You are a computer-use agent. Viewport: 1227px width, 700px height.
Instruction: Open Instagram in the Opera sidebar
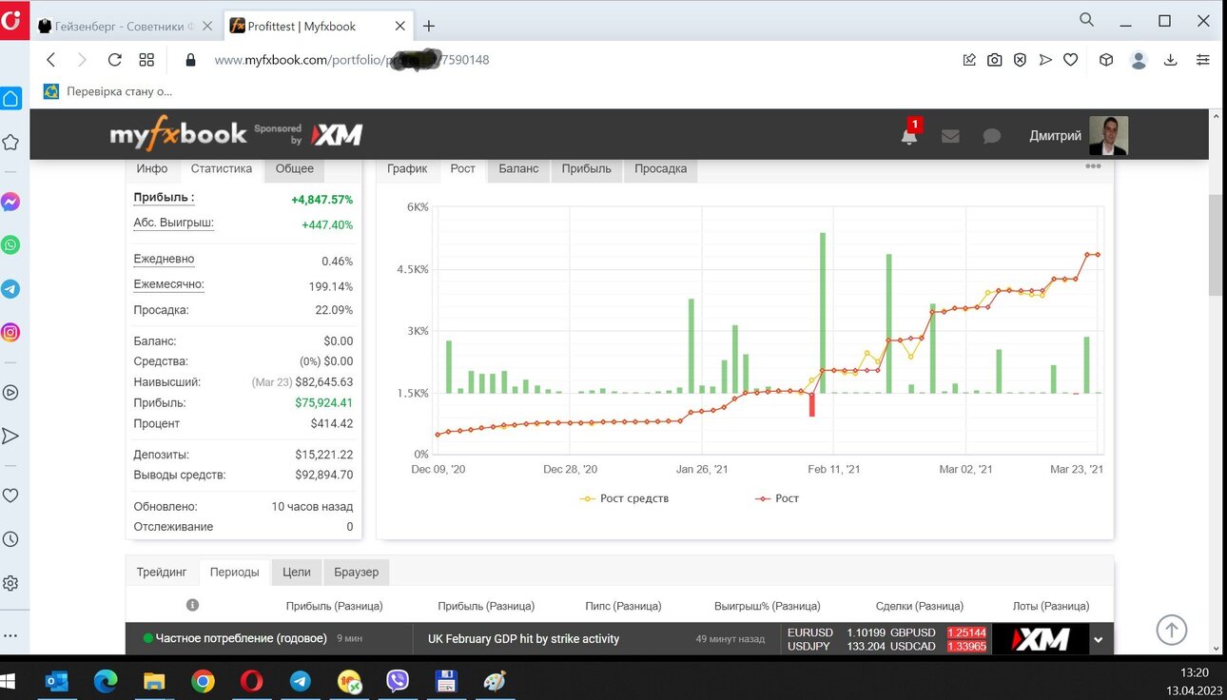pos(10,333)
